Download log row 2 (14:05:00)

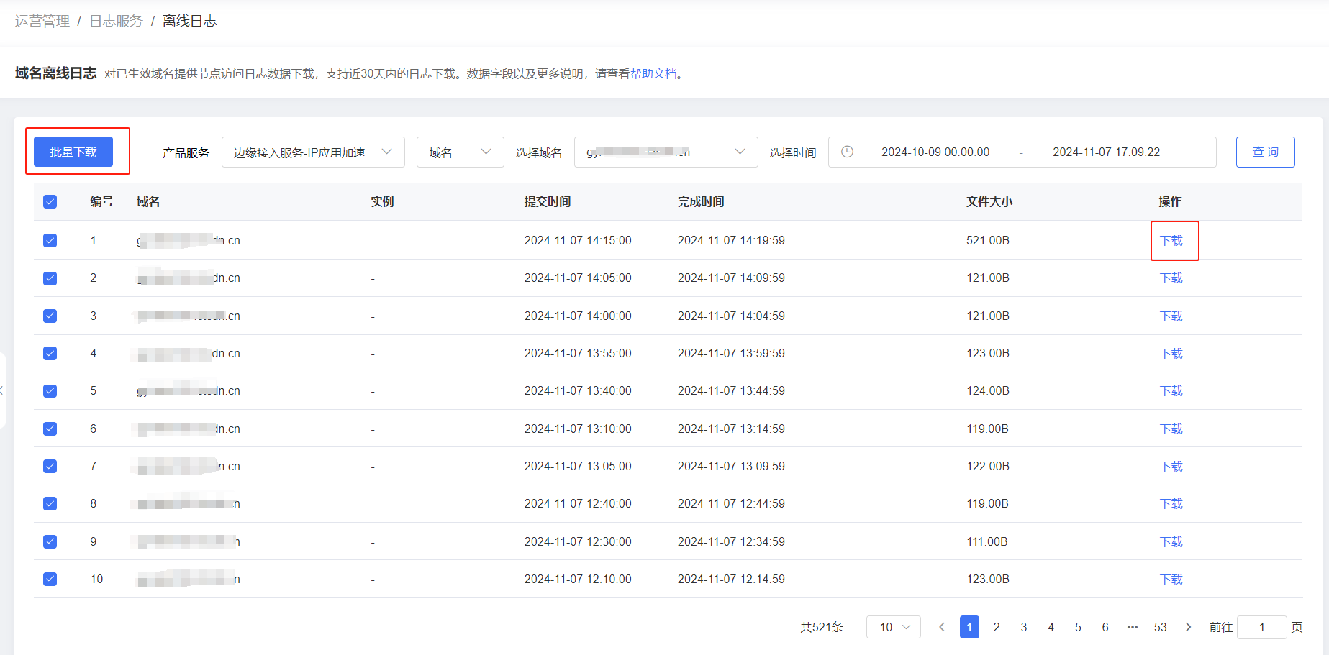click(1171, 278)
